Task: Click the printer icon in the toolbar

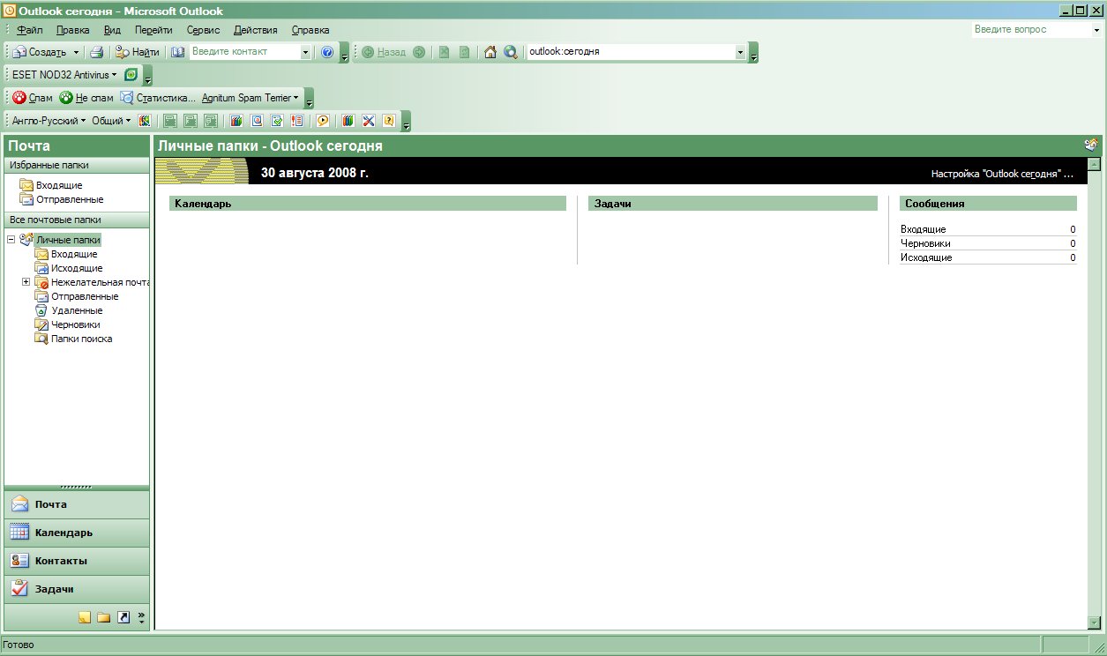Action: click(97, 52)
